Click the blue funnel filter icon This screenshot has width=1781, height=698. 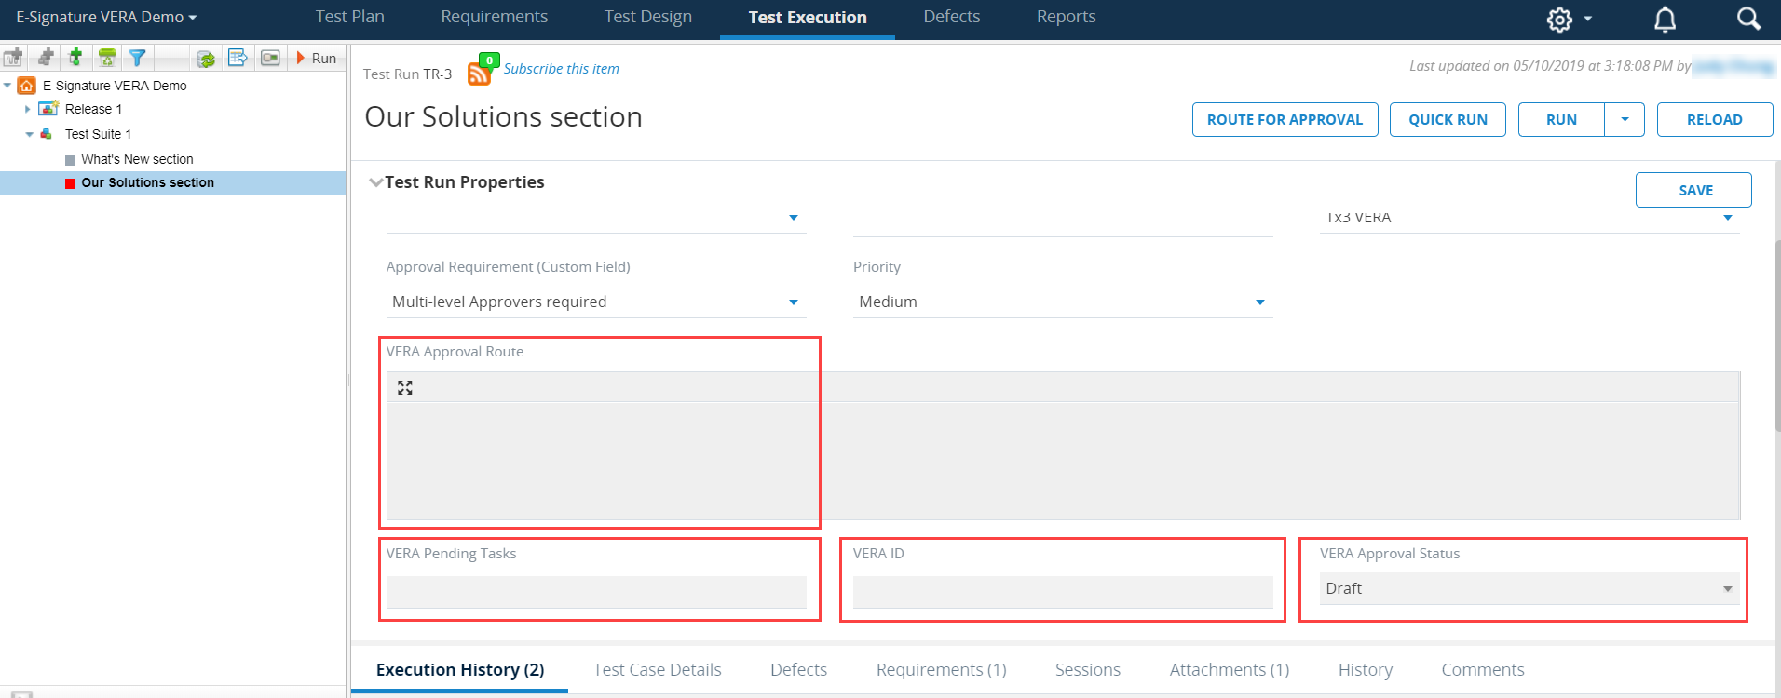pyautogui.click(x=137, y=58)
